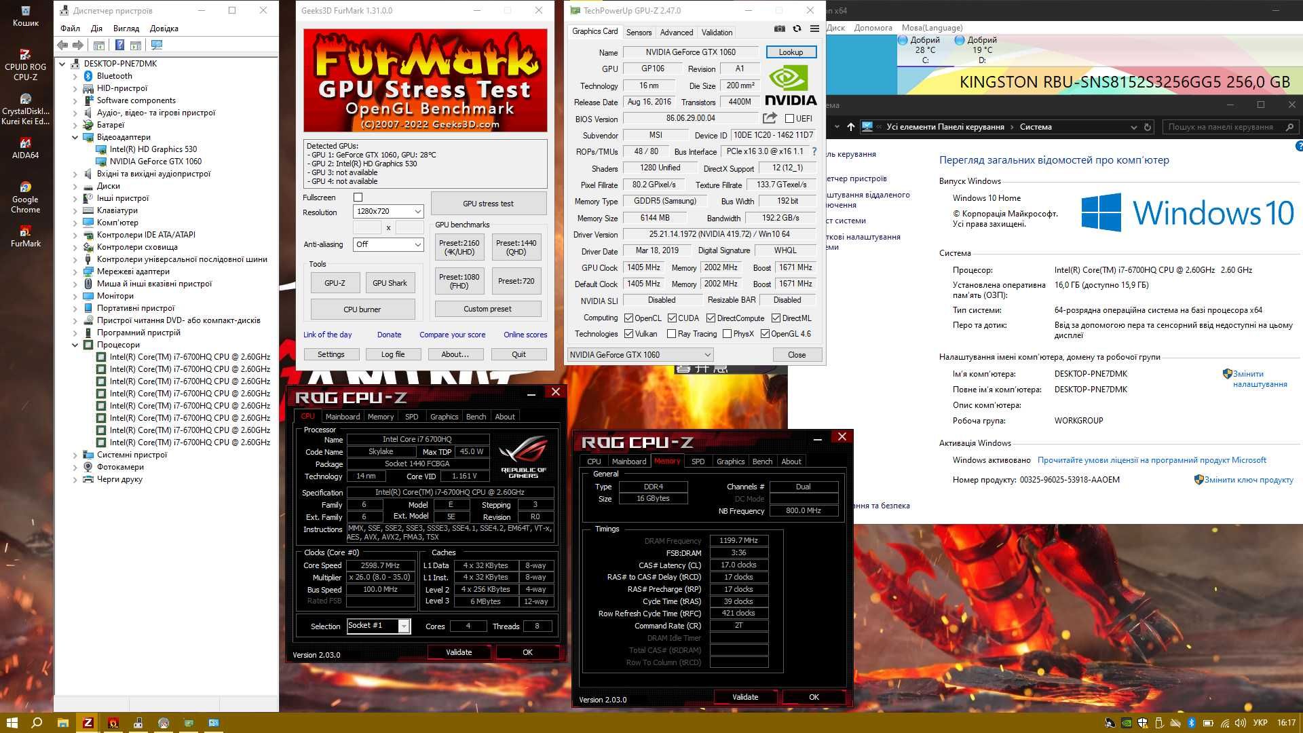The width and height of the screenshot is (1303, 733).
Task: Click the GPU-Z refresh icon
Action: [797, 29]
